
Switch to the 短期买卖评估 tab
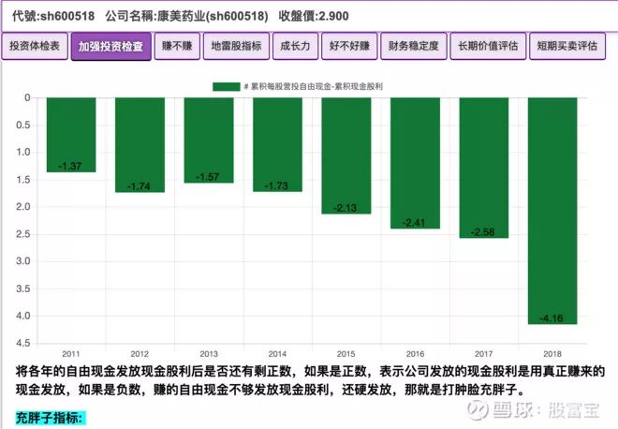click(567, 46)
